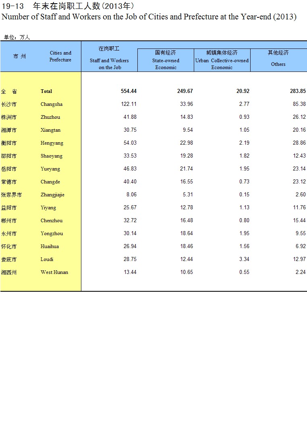Click Zhangjiajie's staff value 8.06

click(131, 194)
